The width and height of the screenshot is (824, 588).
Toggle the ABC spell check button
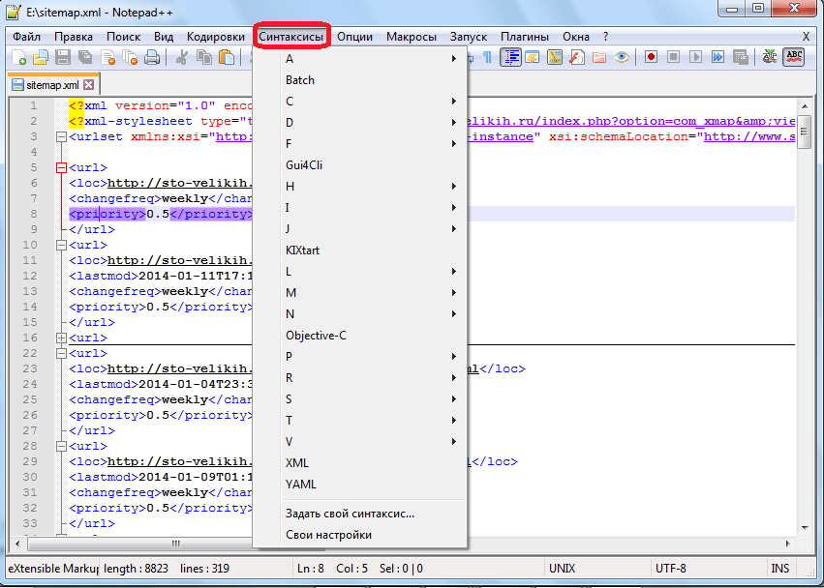point(793,58)
